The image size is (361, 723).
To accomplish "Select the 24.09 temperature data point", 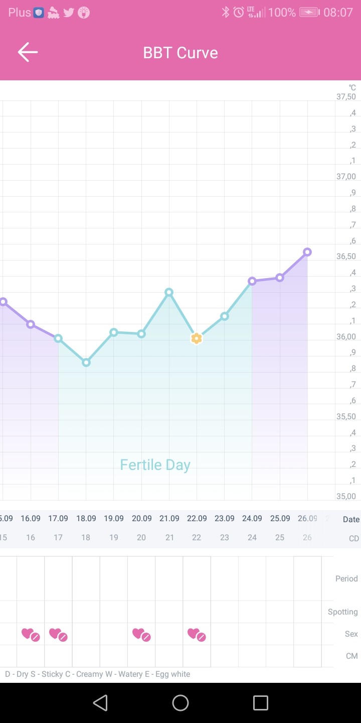I will [x=252, y=281].
